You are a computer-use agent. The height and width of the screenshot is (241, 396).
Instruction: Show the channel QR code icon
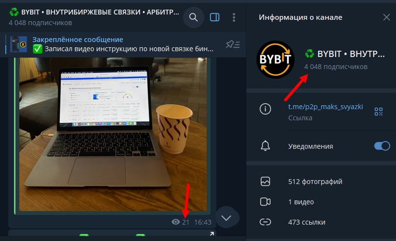tap(378, 112)
